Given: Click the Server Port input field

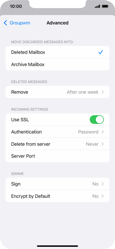Looking at the screenshot, I should (57, 156).
